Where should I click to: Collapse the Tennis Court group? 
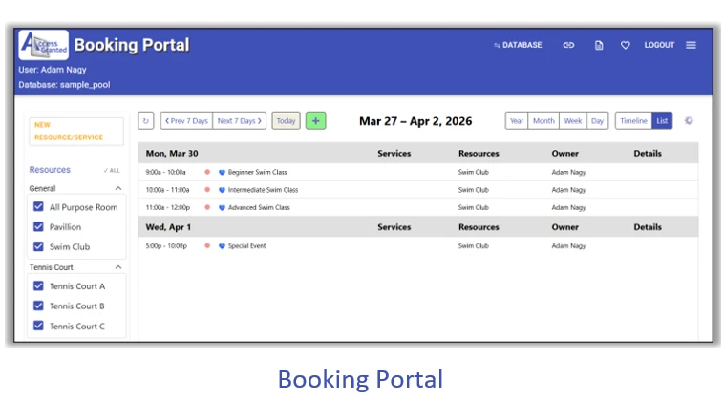coord(117,268)
